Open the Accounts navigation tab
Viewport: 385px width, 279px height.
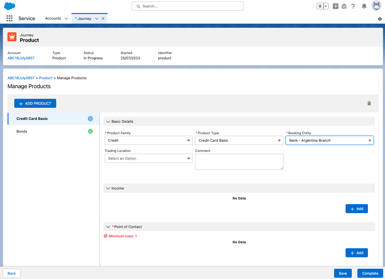pyautogui.click(x=53, y=18)
